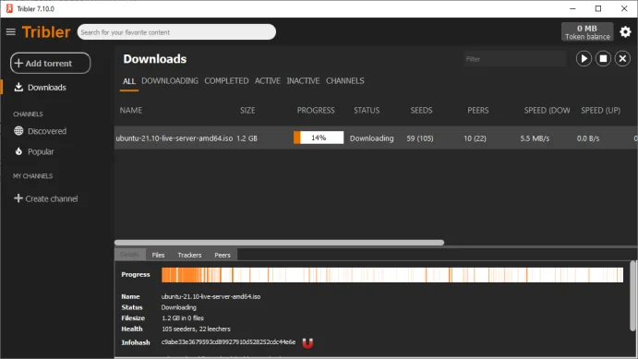
Task: Open the Discovered channels page
Action: coord(47,131)
